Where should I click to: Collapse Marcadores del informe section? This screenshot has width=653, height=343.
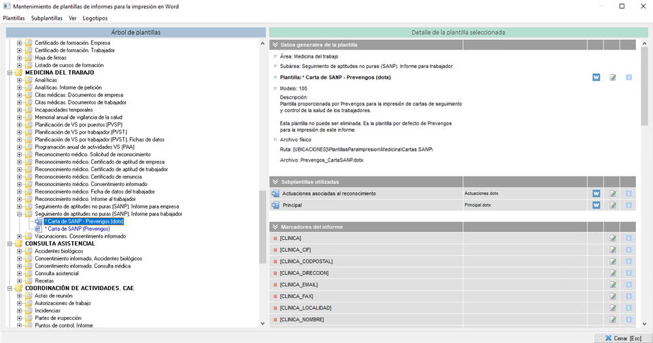pyautogui.click(x=275, y=227)
